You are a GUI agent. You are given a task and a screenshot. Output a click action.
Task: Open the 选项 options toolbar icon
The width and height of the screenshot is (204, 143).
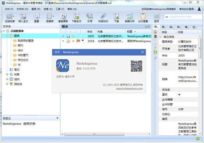tap(156, 16)
